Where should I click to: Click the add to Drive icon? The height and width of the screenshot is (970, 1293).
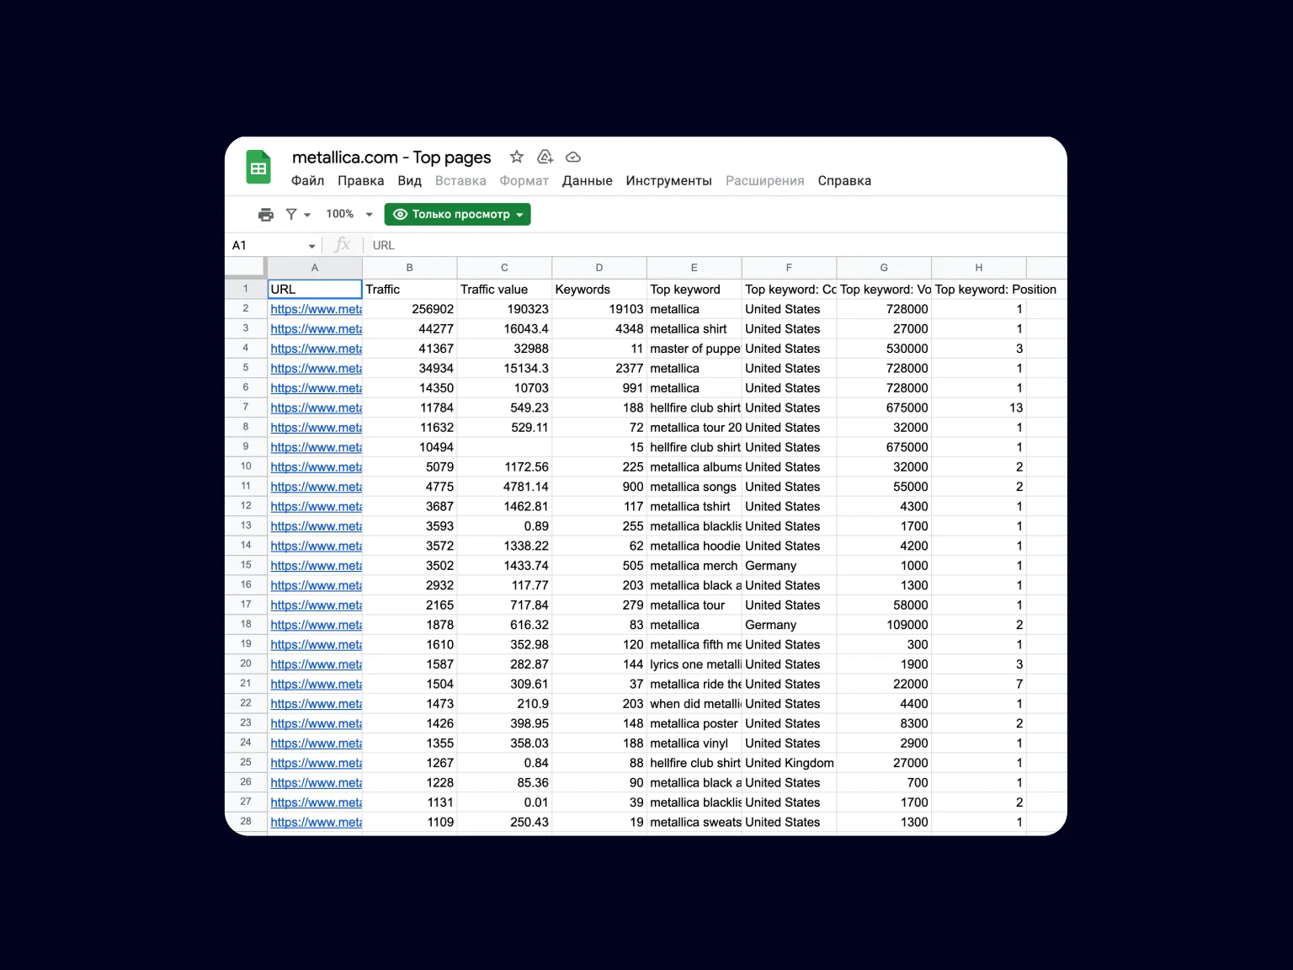coord(545,157)
